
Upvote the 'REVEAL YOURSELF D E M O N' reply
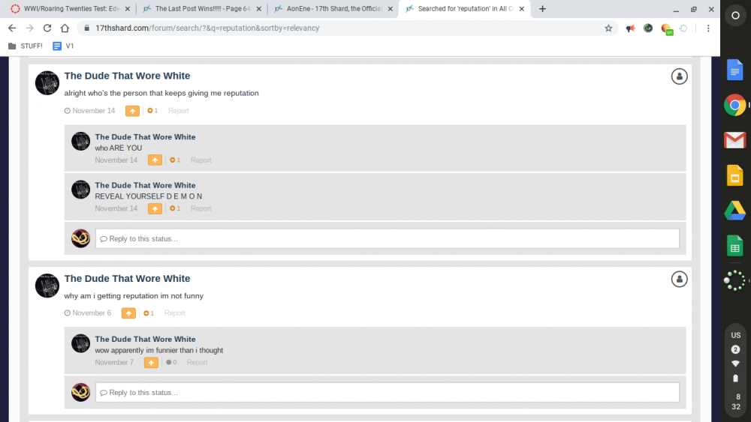[155, 208]
